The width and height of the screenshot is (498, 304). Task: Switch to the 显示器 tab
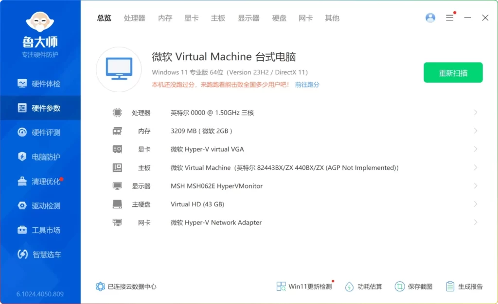click(249, 18)
